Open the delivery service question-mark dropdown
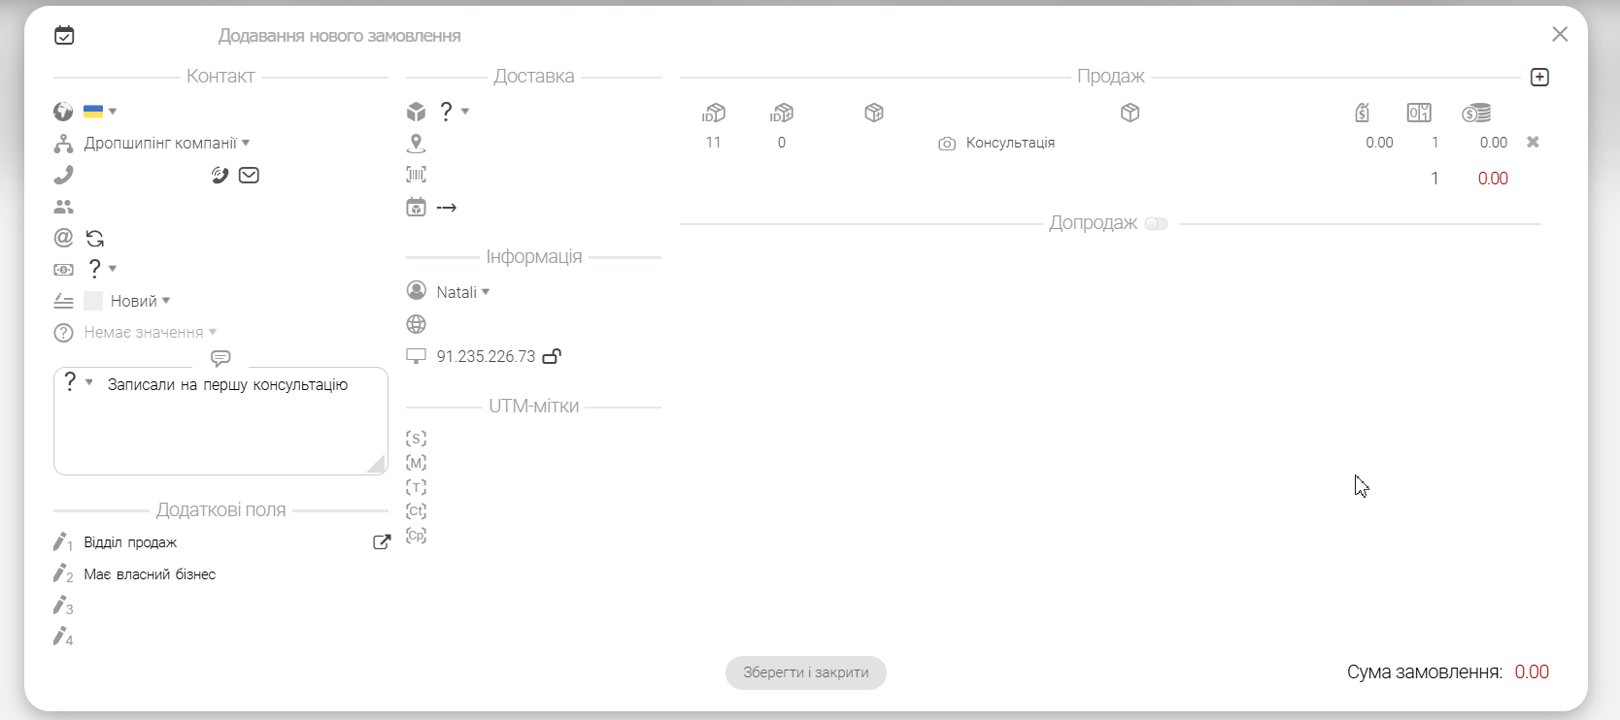 pyautogui.click(x=454, y=112)
